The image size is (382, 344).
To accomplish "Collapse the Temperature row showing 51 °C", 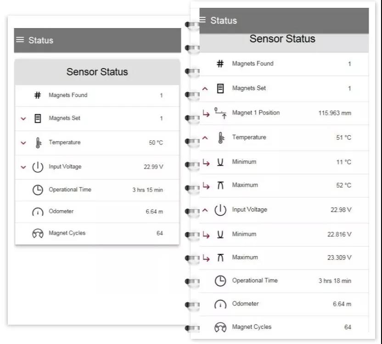I will pyautogui.click(x=205, y=138).
